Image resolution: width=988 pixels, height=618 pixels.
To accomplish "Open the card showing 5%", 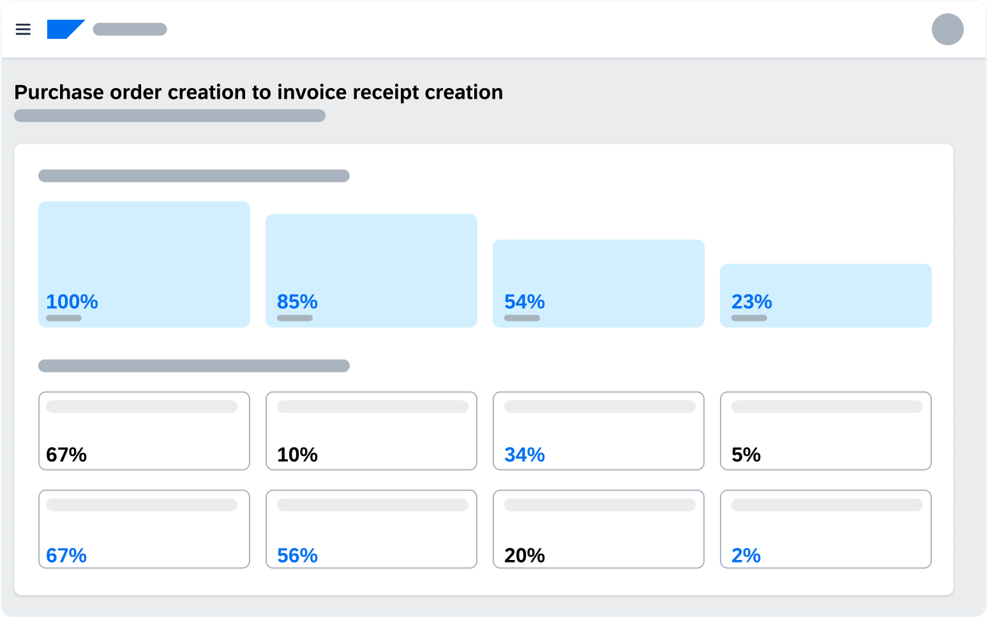I will [825, 431].
